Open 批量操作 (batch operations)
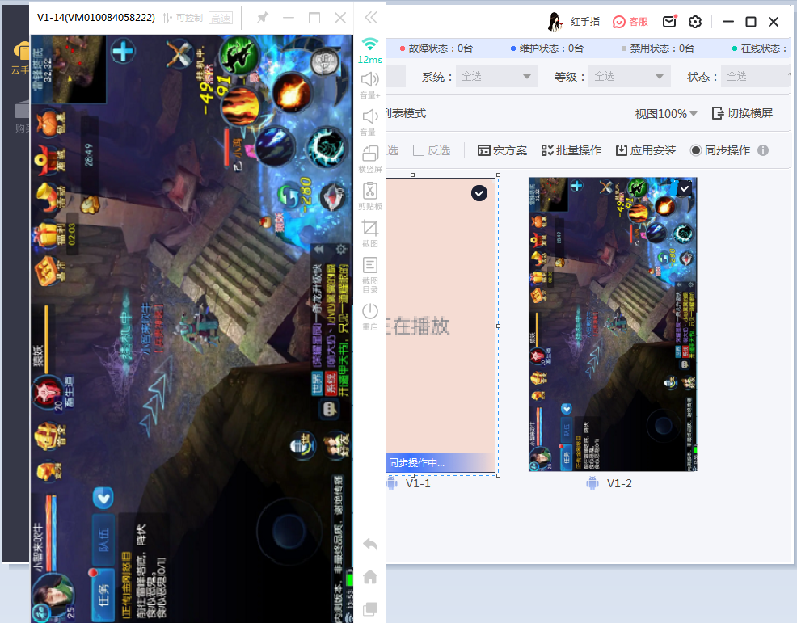 (x=571, y=150)
